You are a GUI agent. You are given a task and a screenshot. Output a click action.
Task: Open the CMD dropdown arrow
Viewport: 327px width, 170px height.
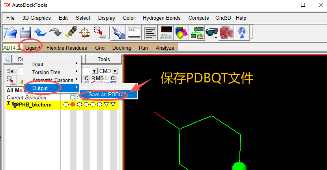pos(114,71)
